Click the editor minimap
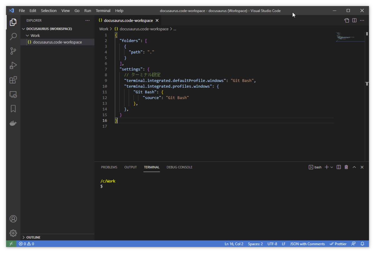The width and height of the screenshot is (375, 253). click(x=350, y=36)
